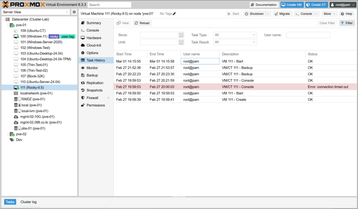
Task: Open the Snapshots panel
Action: click(94, 90)
